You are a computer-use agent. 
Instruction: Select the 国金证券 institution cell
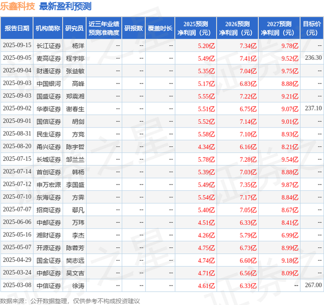tap(49, 261)
